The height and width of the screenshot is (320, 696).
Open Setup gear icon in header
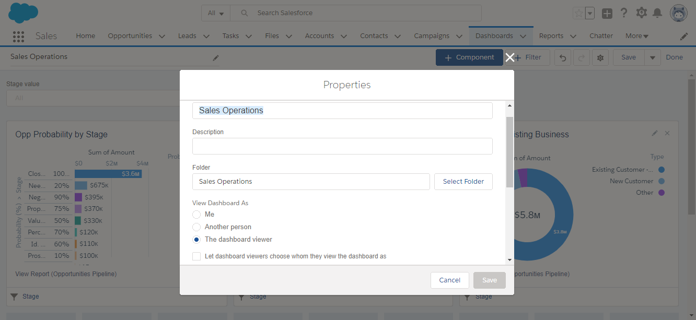(641, 13)
